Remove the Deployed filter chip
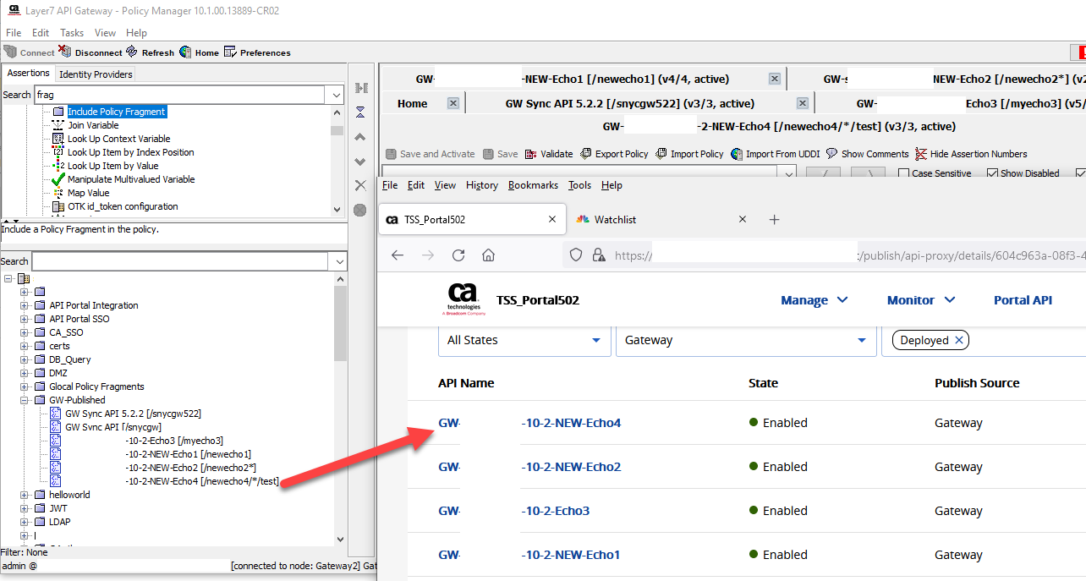1086x581 pixels. [x=958, y=340]
